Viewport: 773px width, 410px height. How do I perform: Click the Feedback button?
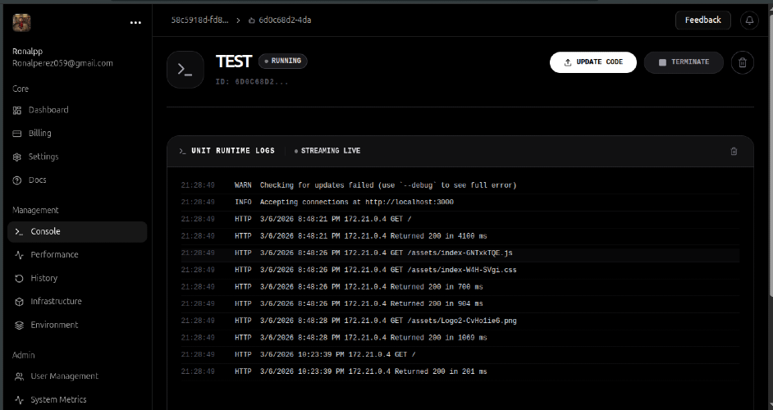tap(702, 20)
